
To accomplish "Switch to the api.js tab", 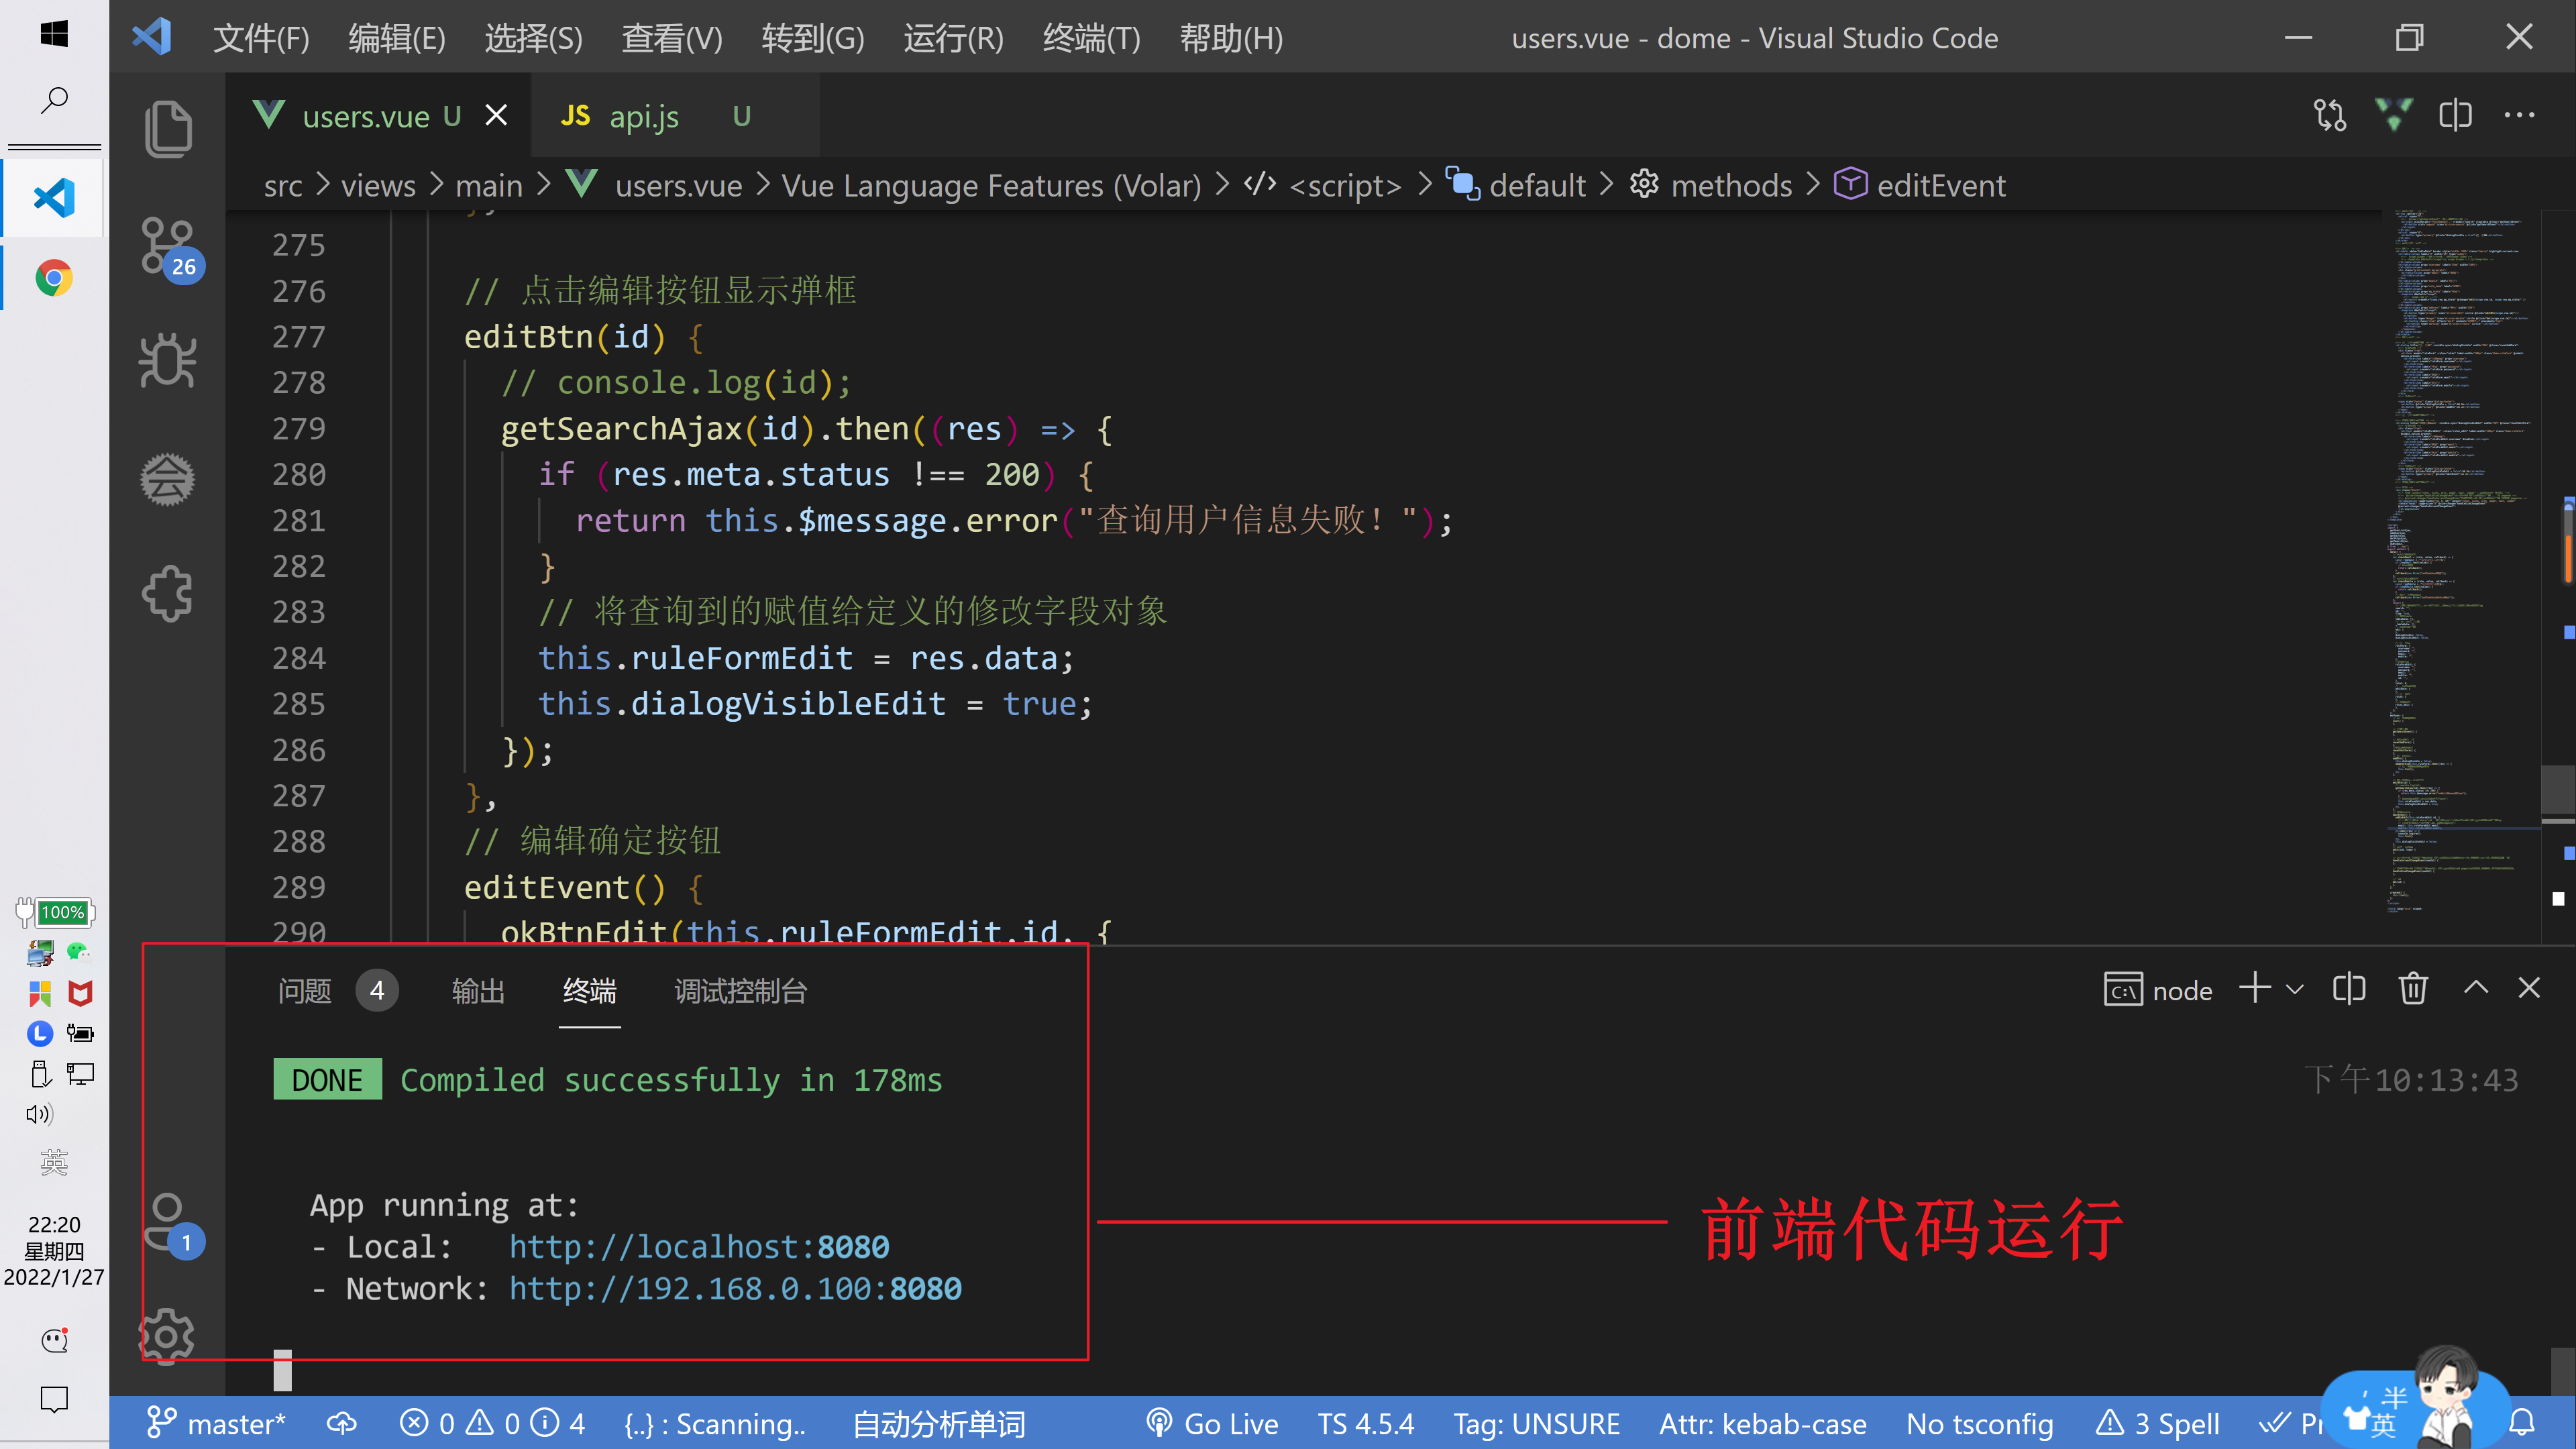I will coord(643,117).
